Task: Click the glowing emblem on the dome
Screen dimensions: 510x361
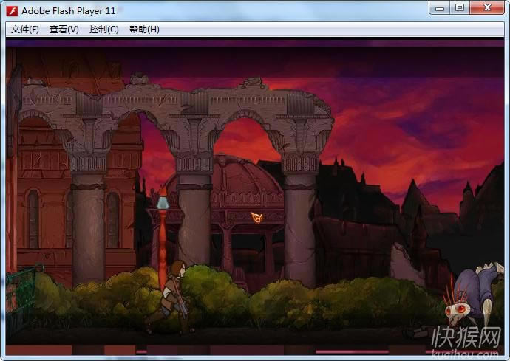Action: [256, 217]
